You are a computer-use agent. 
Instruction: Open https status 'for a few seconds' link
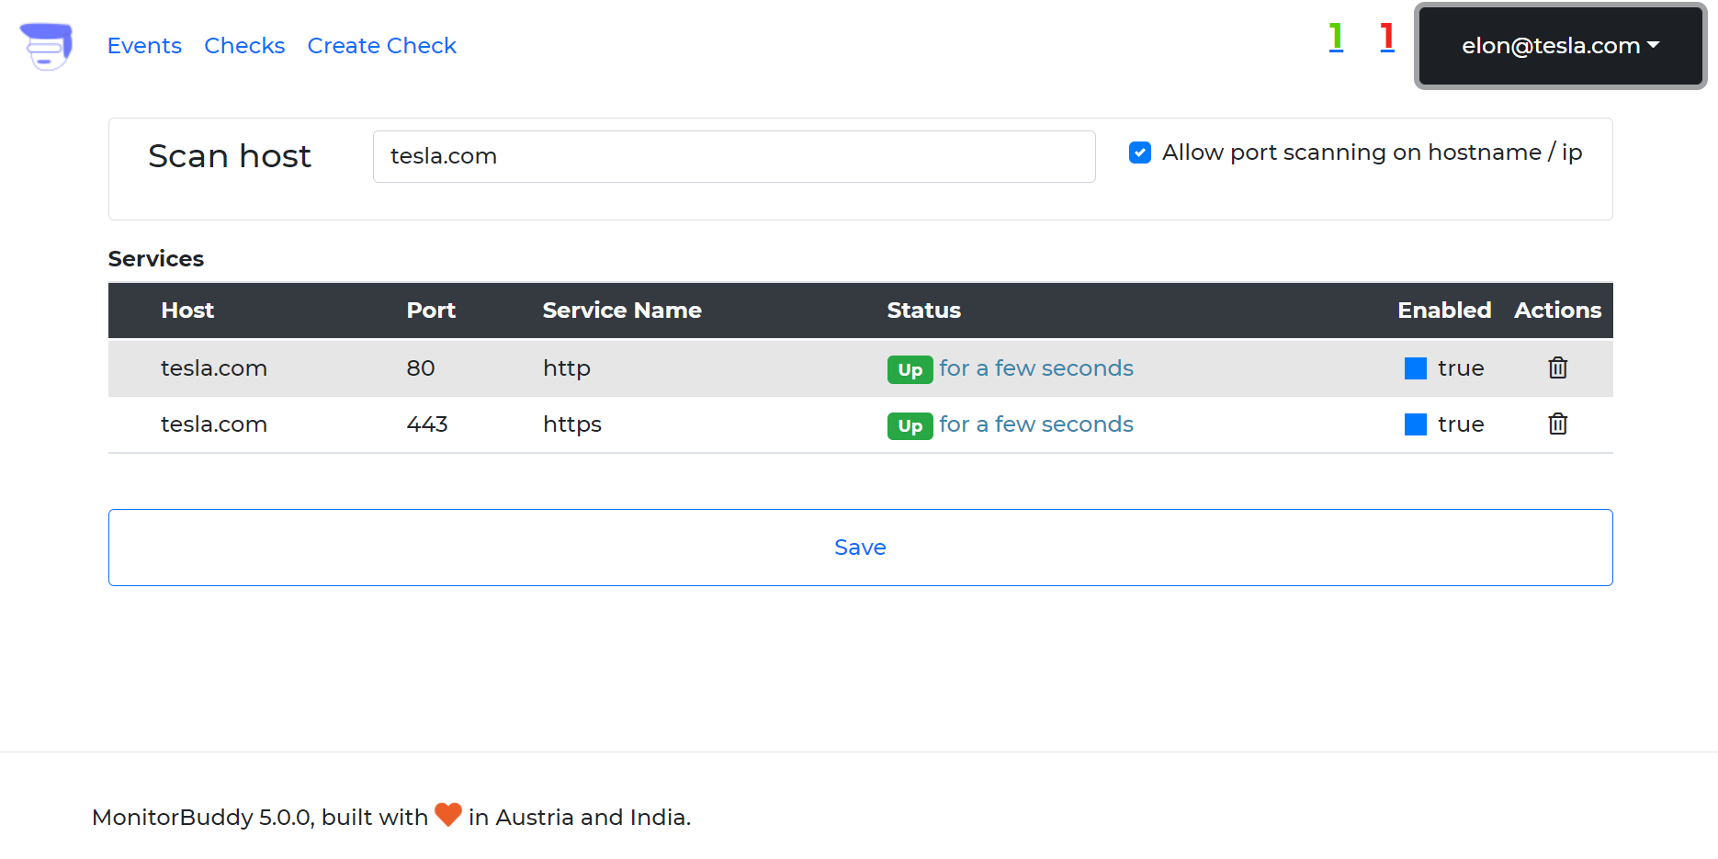click(1036, 424)
